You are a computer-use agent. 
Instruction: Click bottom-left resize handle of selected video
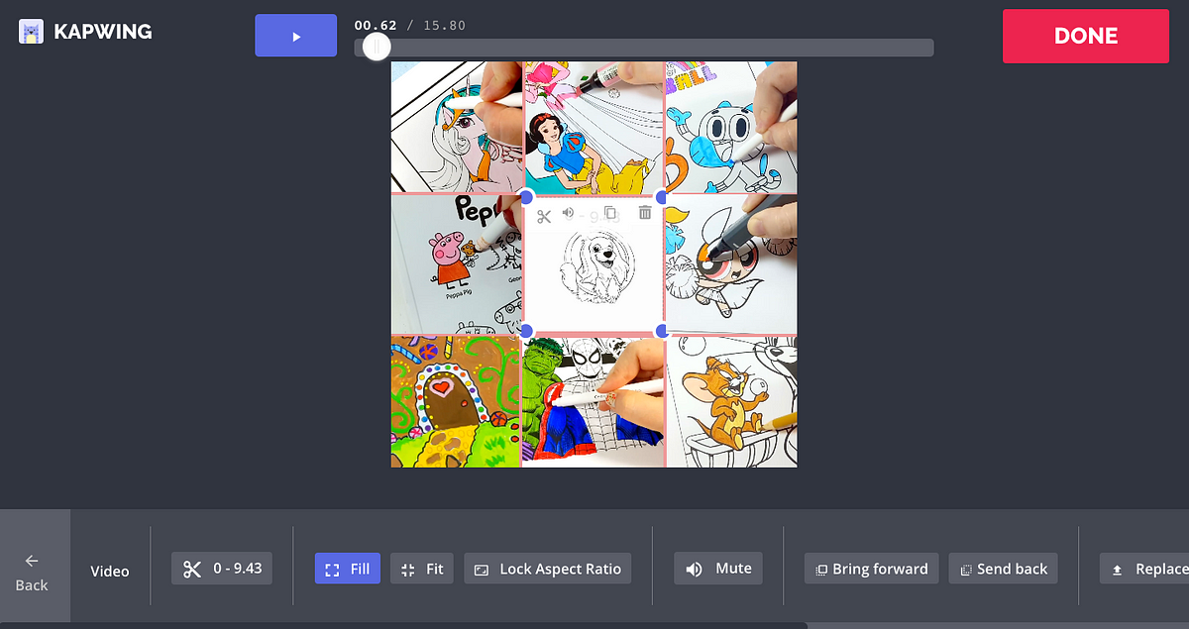(526, 331)
